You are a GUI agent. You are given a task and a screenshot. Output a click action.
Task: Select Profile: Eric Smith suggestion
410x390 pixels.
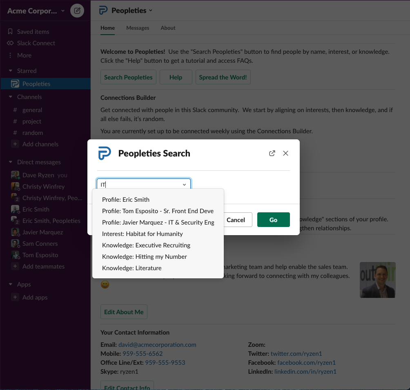158,200
